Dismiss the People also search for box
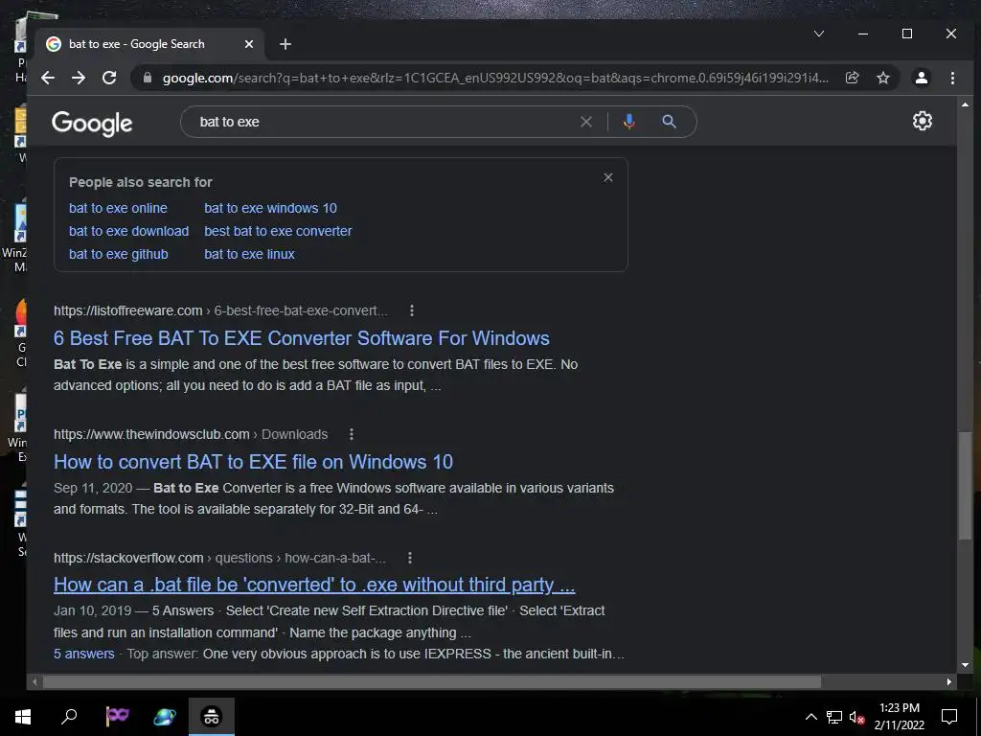981x736 pixels. point(608,177)
